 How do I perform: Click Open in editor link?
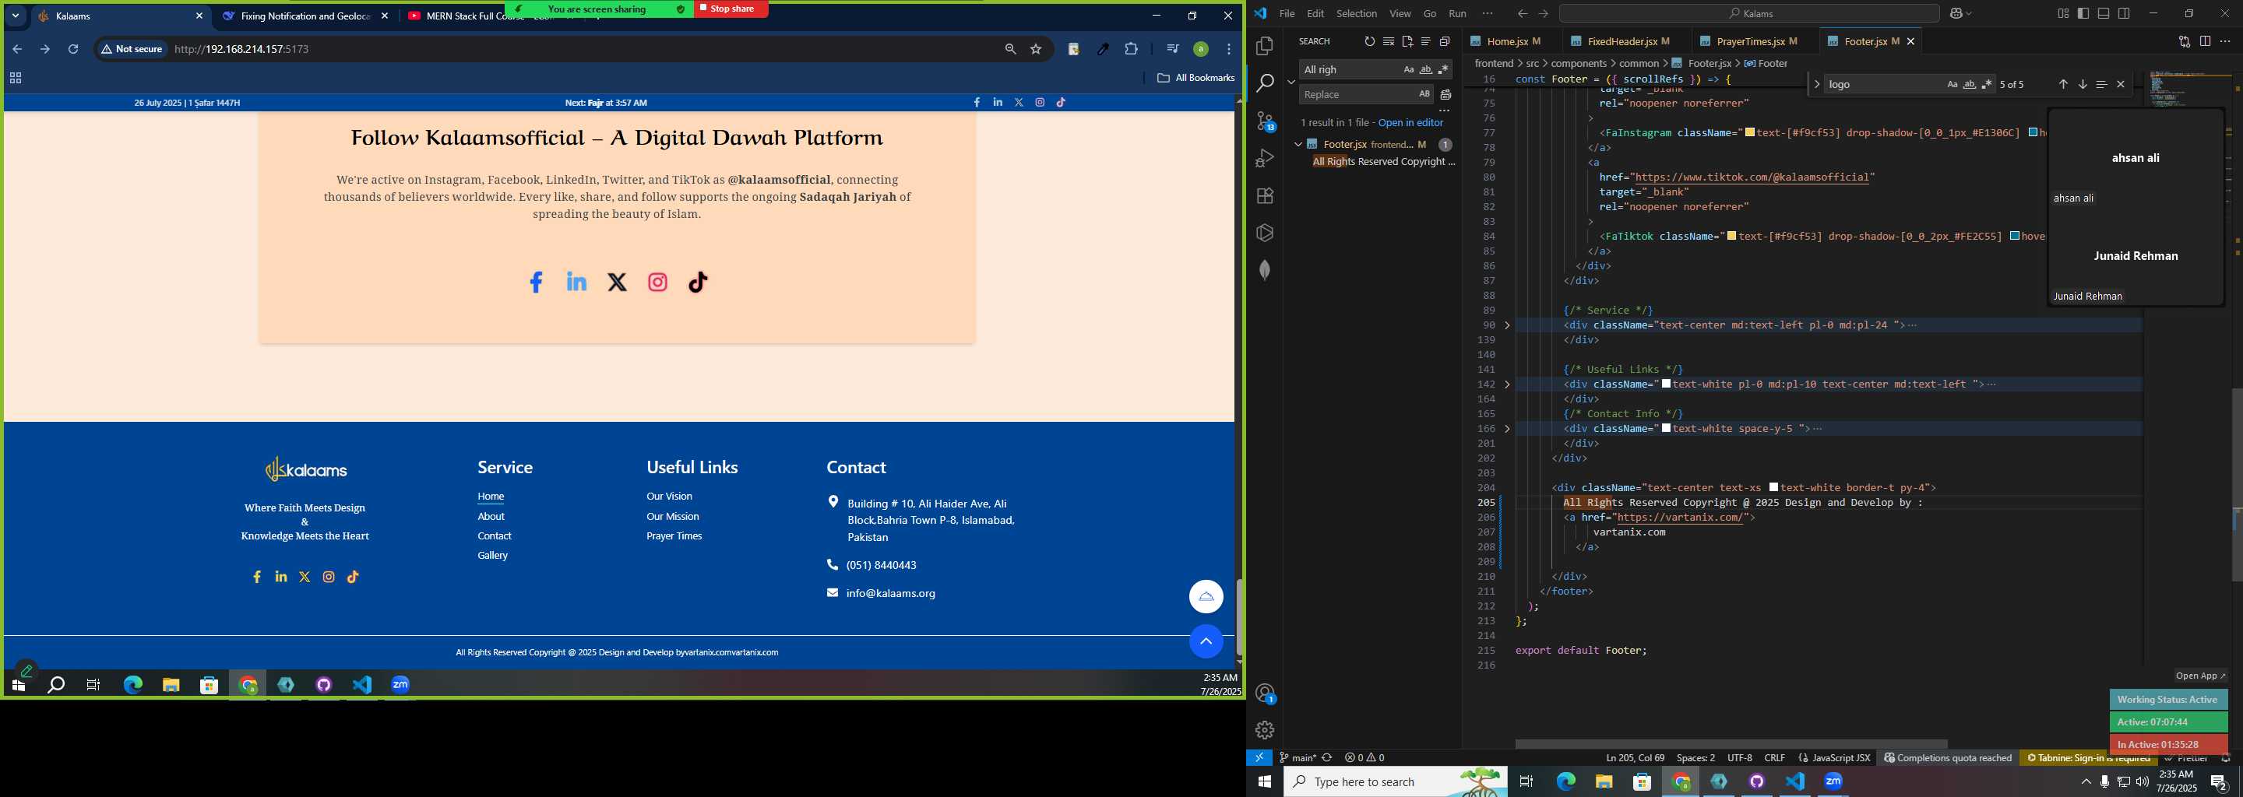1410,123
